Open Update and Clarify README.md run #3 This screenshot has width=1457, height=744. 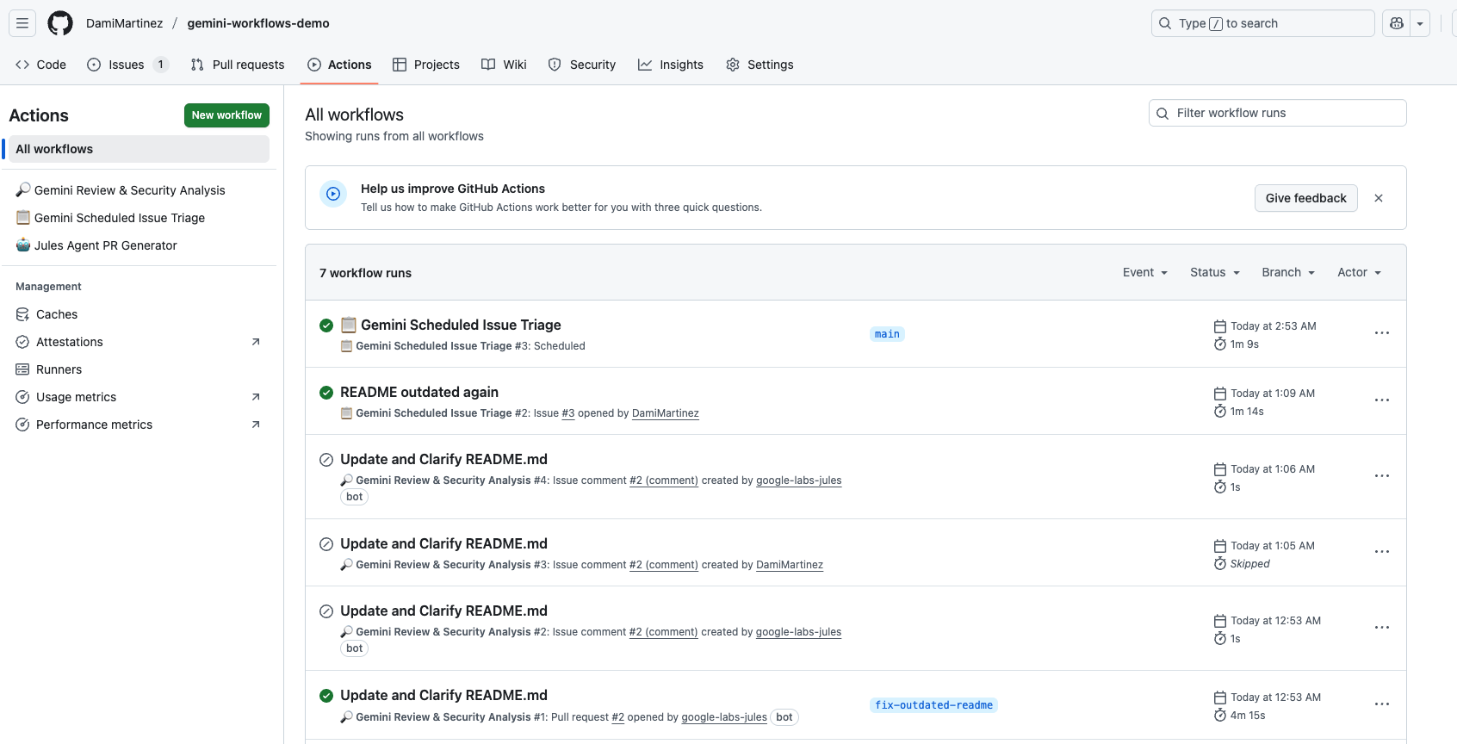coord(443,543)
